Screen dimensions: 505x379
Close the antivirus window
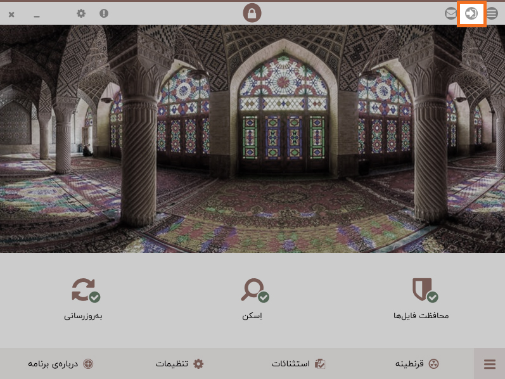pyautogui.click(x=11, y=15)
